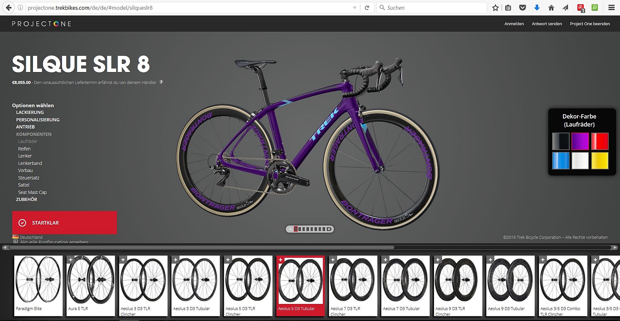The height and width of the screenshot is (321, 620).
Task: Expand the ZUBEHÖR options section
Action: 26,199
